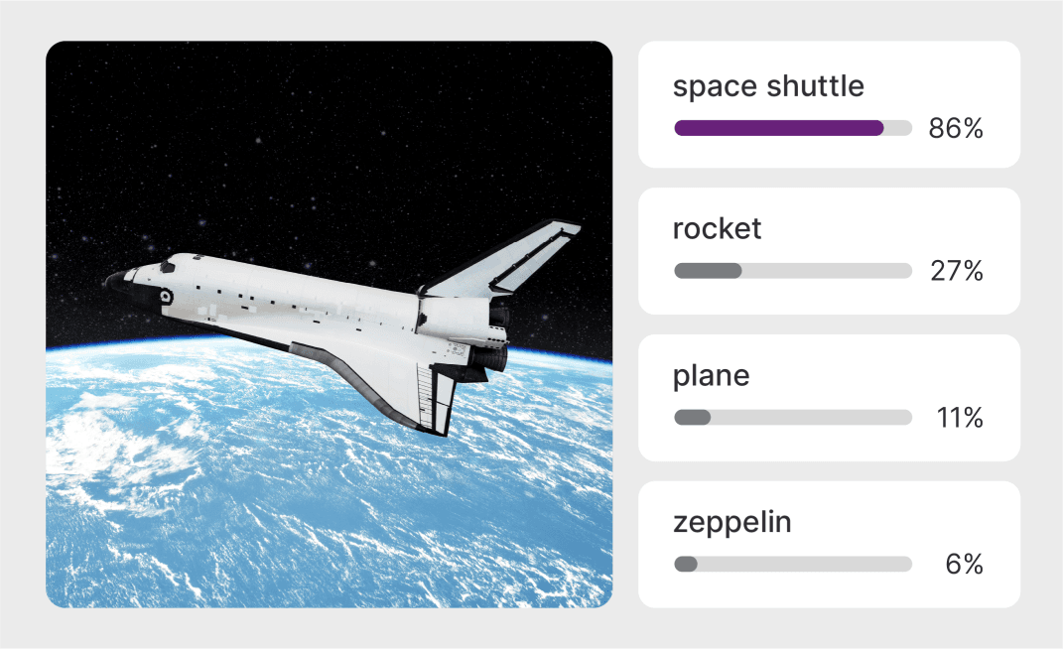Viewport: 1063px width, 649px height.
Task: Click the purple space shuttle confidence bar
Action: [779, 128]
